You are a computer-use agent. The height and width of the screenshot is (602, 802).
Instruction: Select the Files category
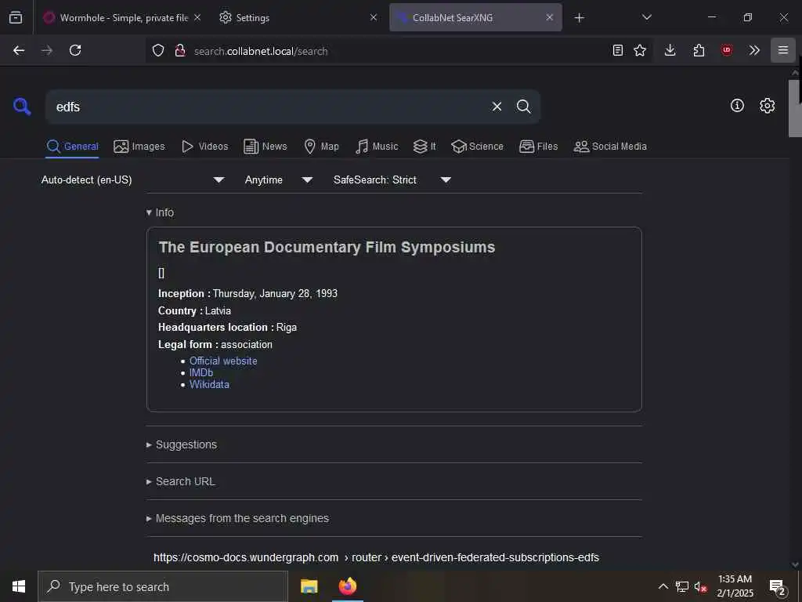538,147
